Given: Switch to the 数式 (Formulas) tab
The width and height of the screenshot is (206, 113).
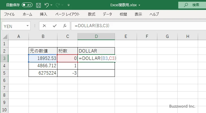Looking at the screenshot, I should pyautogui.click(x=91, y=14).
